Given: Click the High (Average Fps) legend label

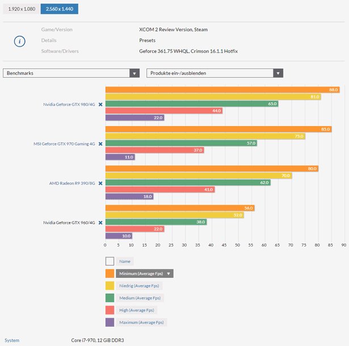Looking at the screenshot, I should (136, 310).
